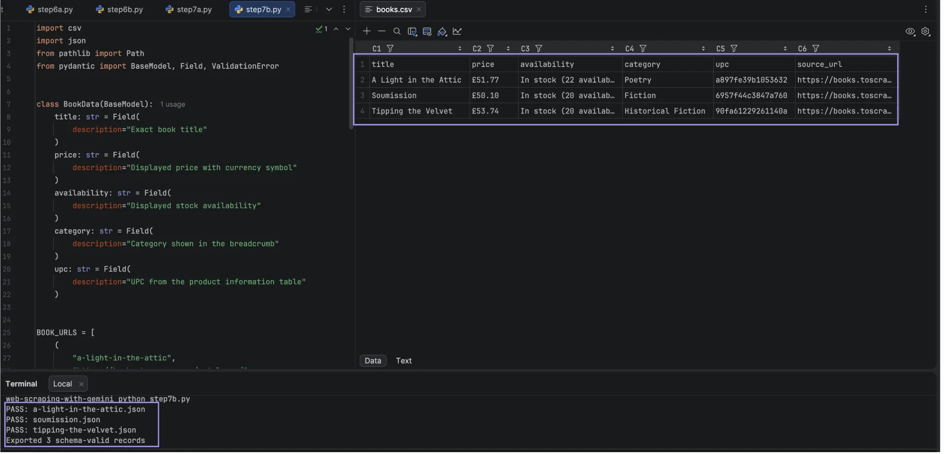Select the 6957f44c3847a760 upc cell
The image size is (944, 454).
coord(754,96)
